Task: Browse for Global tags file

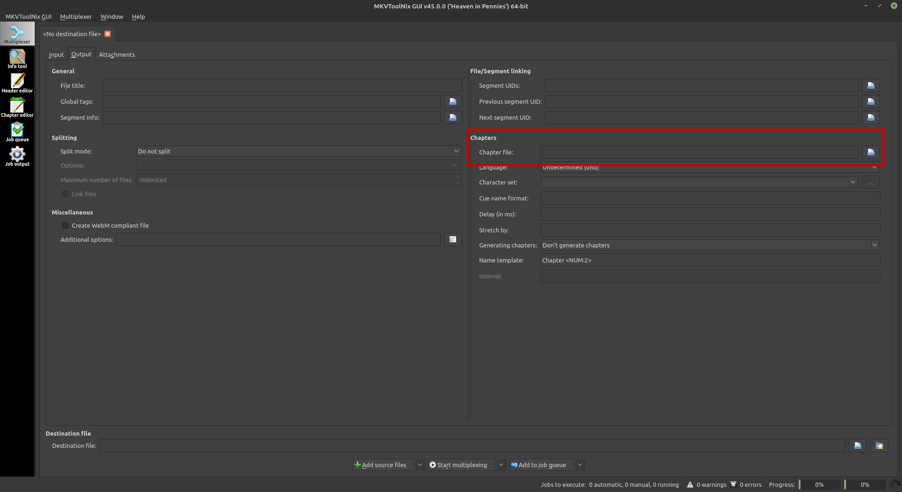Action: 453,101
